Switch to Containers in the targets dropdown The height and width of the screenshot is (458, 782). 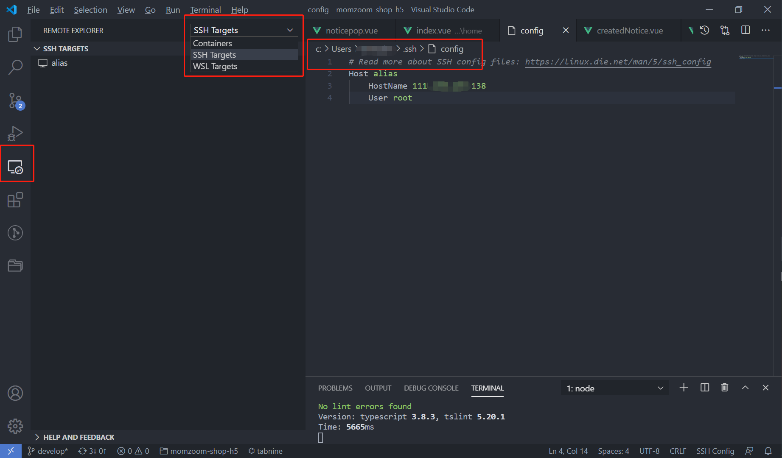212,43
